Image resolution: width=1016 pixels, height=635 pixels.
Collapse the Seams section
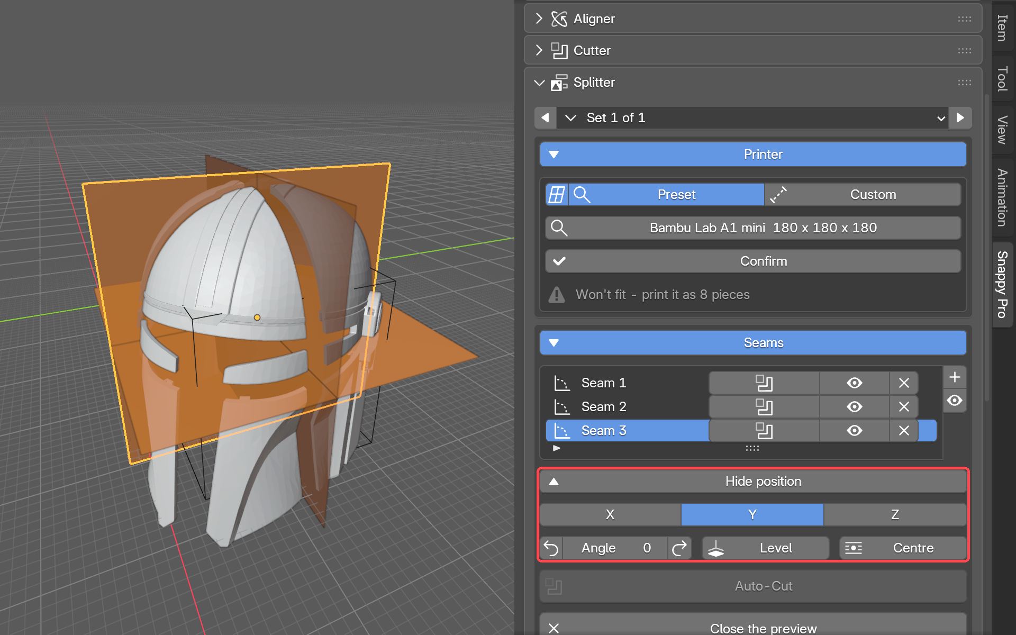753,343
